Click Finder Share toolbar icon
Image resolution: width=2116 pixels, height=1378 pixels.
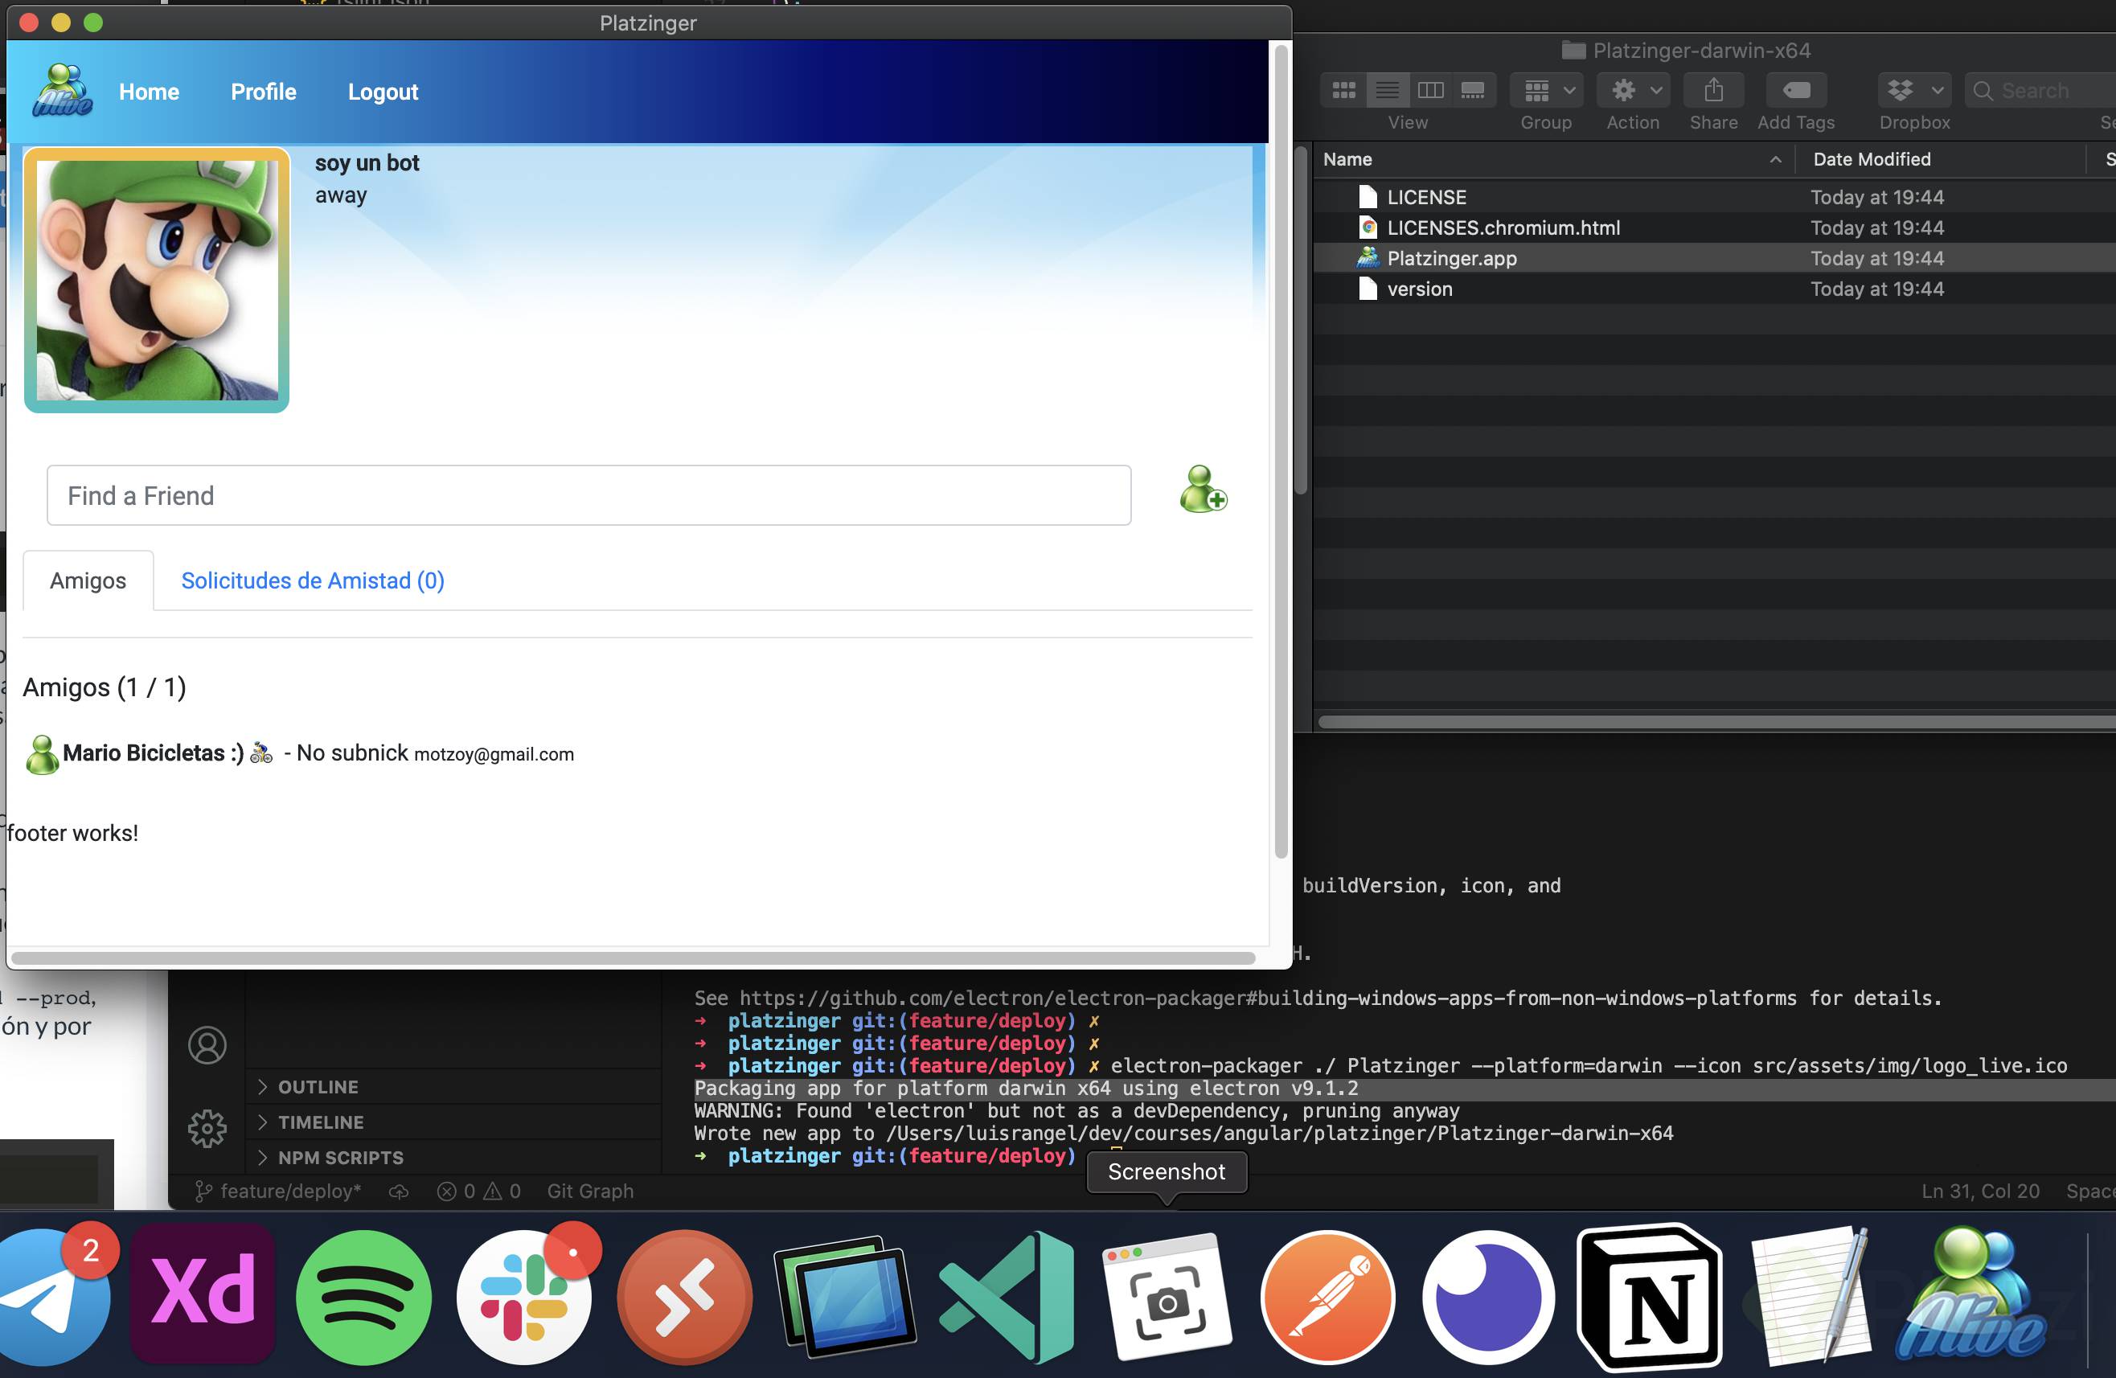click(x=1713, y=91)
